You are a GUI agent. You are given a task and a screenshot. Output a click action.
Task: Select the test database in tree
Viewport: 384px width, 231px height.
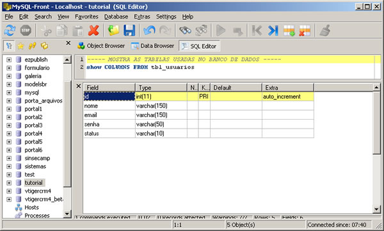pos(29,175)
